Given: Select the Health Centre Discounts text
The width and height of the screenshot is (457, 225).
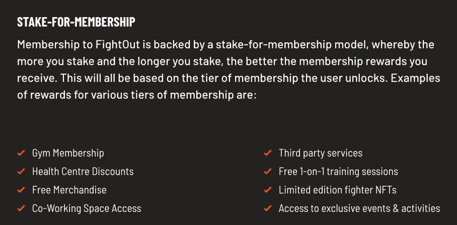Looking at the screenshot, I should point(83,172).
